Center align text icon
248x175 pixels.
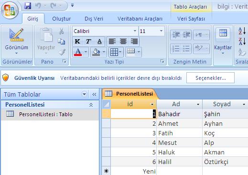click(x=123, y=42)
